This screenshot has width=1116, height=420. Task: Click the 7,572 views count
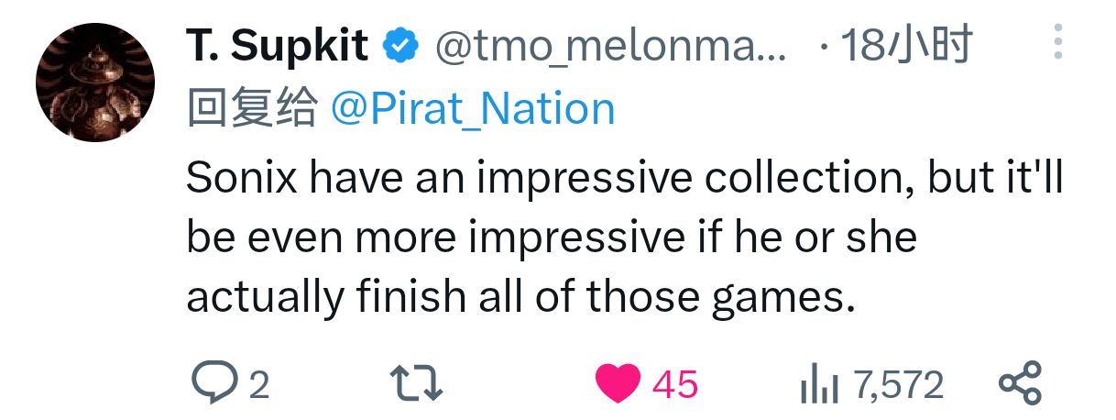[898, 384]
